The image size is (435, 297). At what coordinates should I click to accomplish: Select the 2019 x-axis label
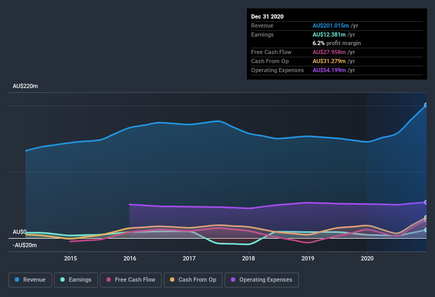point(308,258)
